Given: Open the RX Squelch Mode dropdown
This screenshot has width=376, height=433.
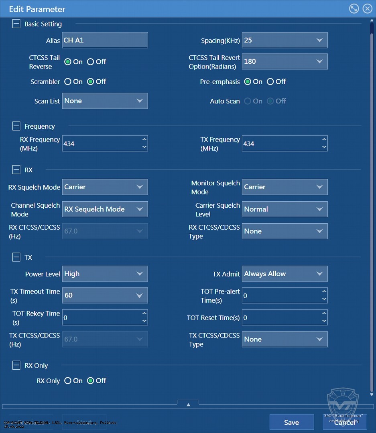Looking at the screenshot, I should 105,187.
